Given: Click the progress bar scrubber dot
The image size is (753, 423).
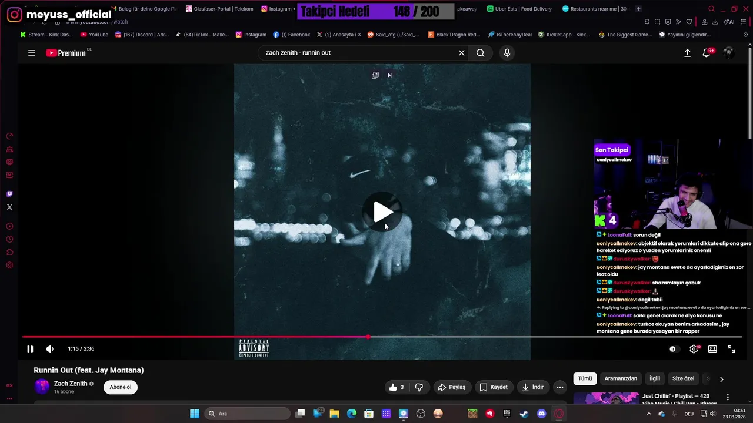Looking at the screenshot, I should click(x=368, y=337).
